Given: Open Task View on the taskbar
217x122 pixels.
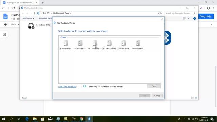Looking at the screenshot, I should [x=19, y=119].
